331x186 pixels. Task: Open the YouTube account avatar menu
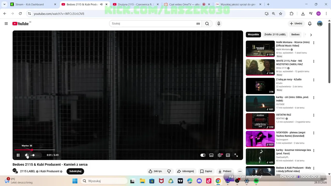(x=320, y=24)
